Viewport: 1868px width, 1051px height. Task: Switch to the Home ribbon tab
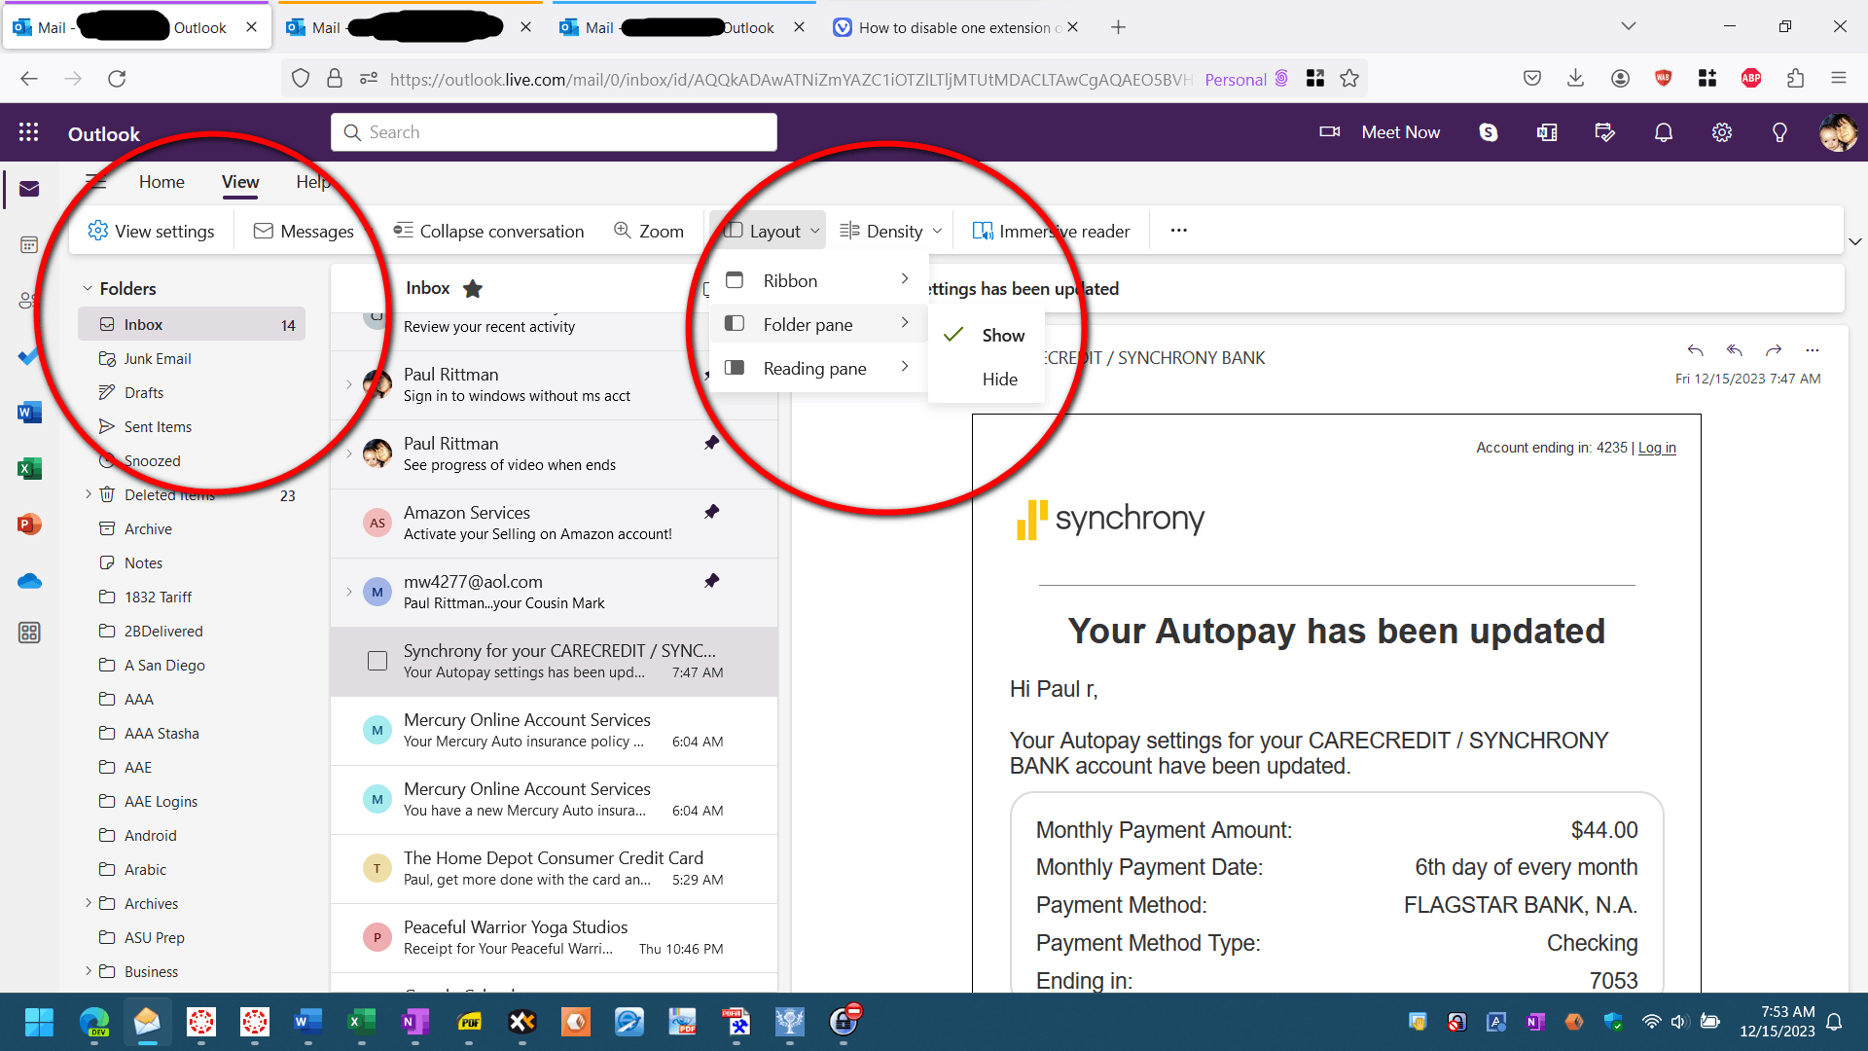click(162, 181)
